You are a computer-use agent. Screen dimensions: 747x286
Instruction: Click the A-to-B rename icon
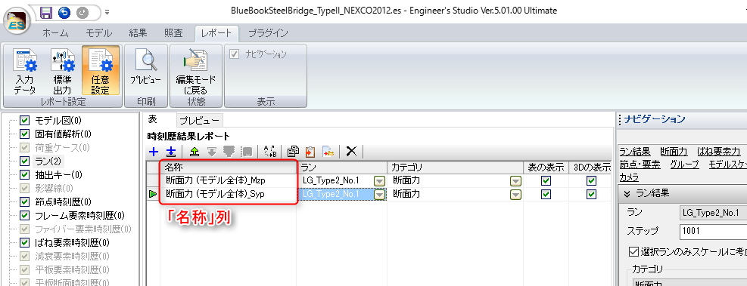[x=270, y=152]
